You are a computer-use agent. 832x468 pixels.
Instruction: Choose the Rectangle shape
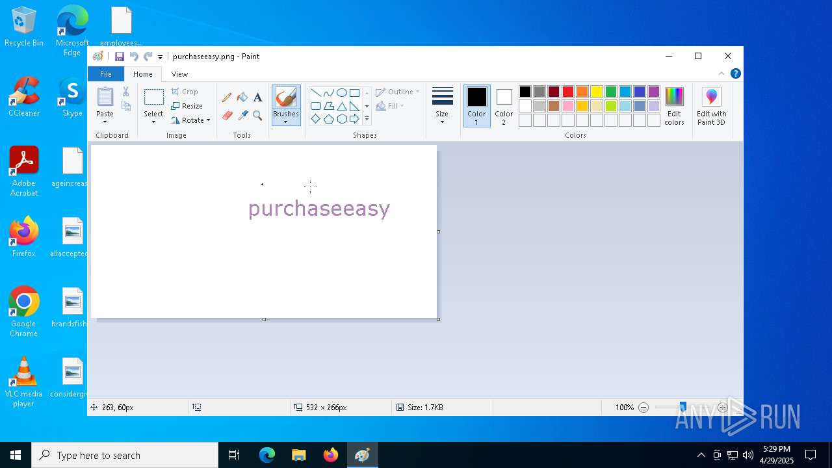tap(354, 93)
